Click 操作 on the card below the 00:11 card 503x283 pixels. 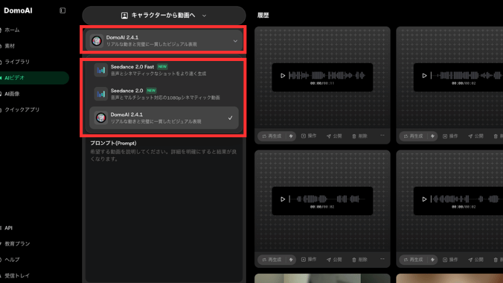pyautogui.click(x=309, y=260)
